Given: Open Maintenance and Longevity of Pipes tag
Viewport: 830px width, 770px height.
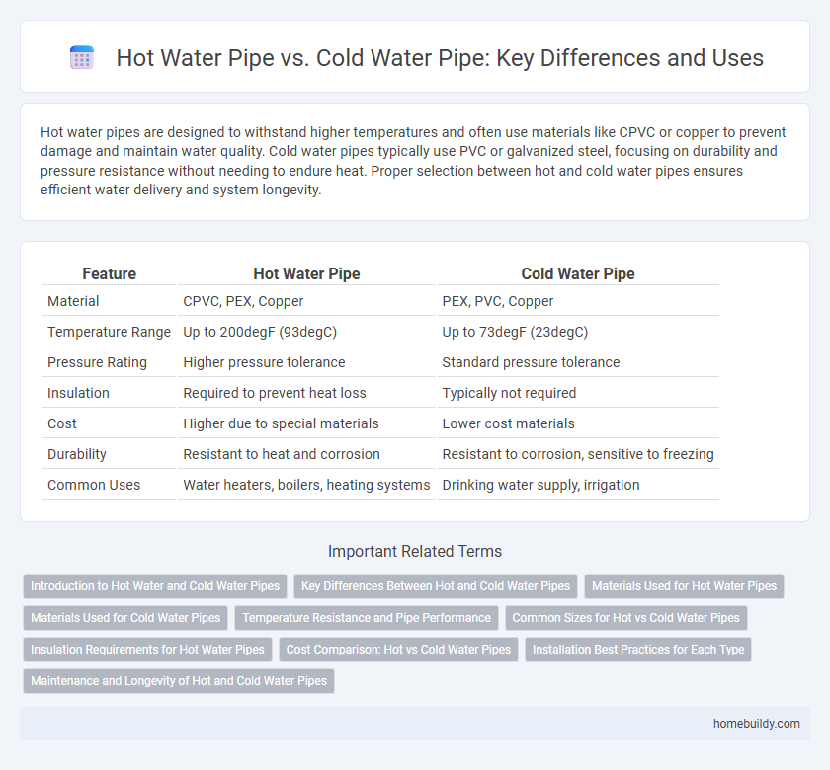Looking at the screenshot, I should point(178,681).
